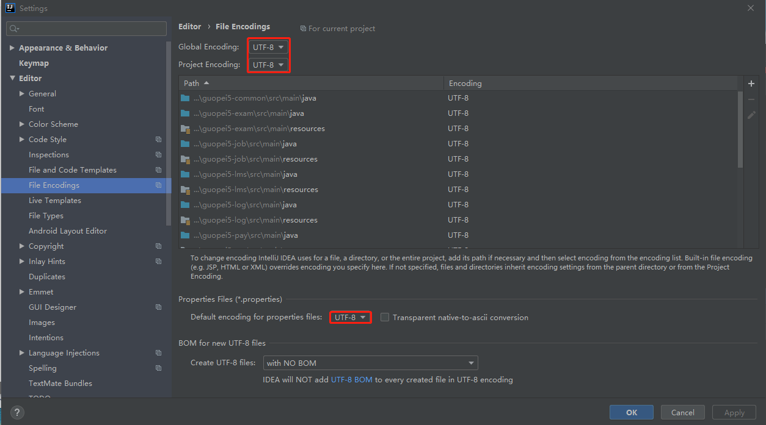Open Intentions settings page
This screenshot has height=425, width=766.
tap(46, 338)
